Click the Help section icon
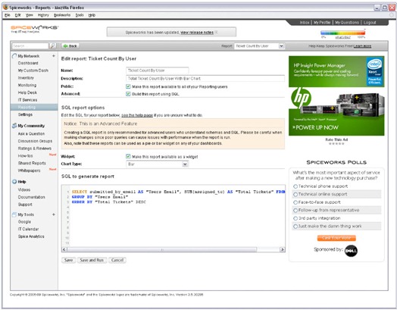This screenshot has width=397, height=310. (14, 182)
